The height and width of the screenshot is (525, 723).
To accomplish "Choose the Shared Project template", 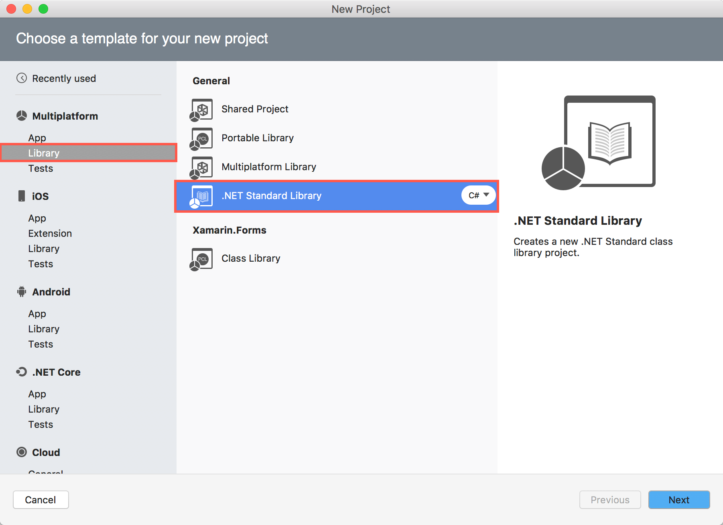I will pyautogui.click(x=337, y=109).
